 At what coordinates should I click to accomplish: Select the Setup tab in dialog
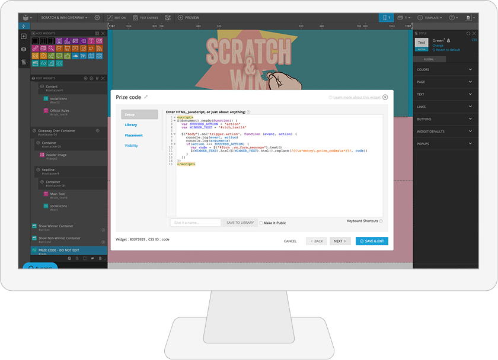point(139,114)
